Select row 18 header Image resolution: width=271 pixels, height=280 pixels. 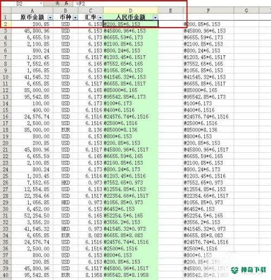click(5, 130)
